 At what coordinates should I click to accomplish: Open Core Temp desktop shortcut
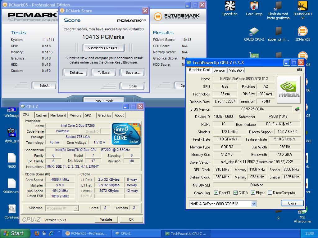[254, 8]
